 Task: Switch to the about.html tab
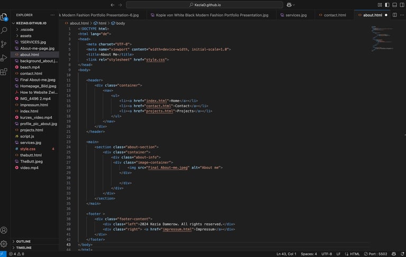372,15
